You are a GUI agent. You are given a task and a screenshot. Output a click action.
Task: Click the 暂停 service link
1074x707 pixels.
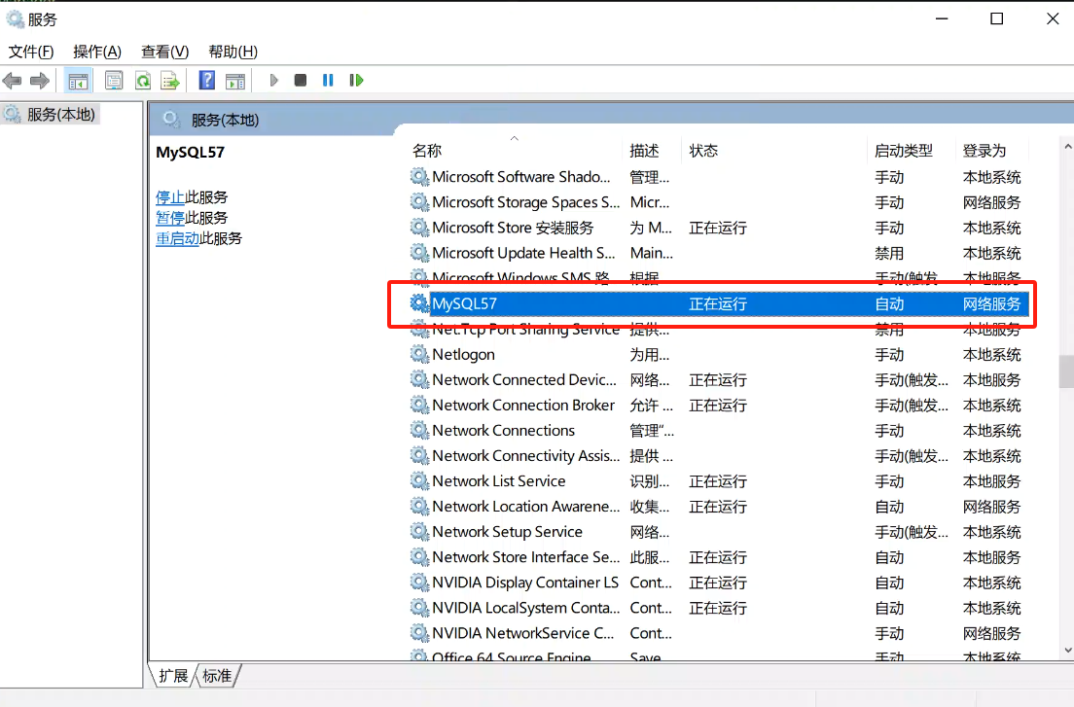(170, 218)
